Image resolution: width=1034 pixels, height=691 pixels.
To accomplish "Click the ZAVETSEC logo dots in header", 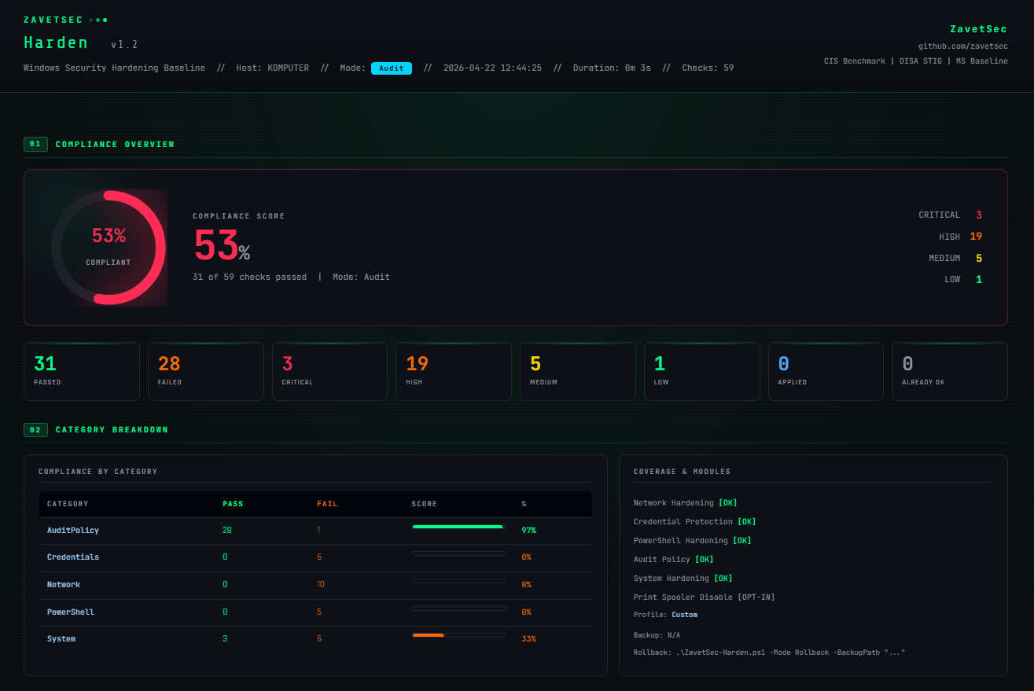I will pos(98,20).
